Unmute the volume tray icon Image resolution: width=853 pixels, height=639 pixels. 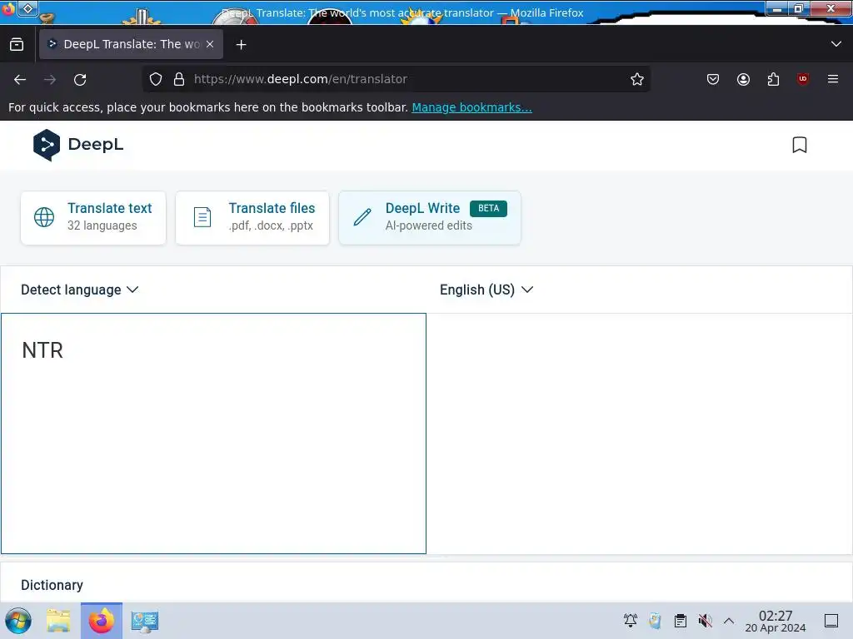pyautogui.click(x=705, y=621)
